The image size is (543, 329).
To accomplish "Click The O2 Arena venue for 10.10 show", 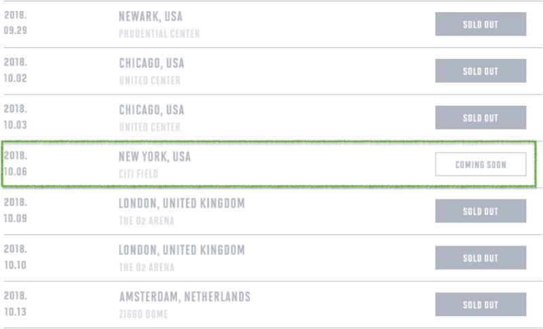I will click(x=147, y=267).
